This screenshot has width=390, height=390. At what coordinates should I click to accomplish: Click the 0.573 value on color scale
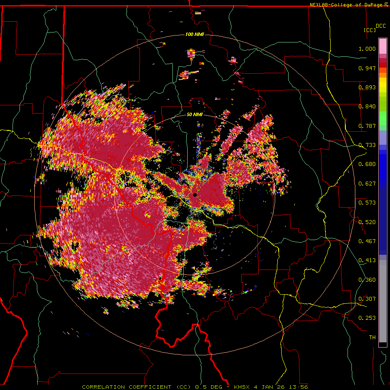click(x=367, y=203)
